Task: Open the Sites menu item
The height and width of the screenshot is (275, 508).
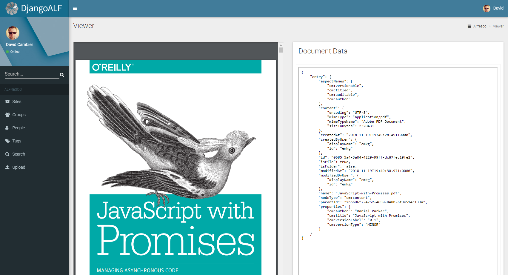Action: pos(34,102)
